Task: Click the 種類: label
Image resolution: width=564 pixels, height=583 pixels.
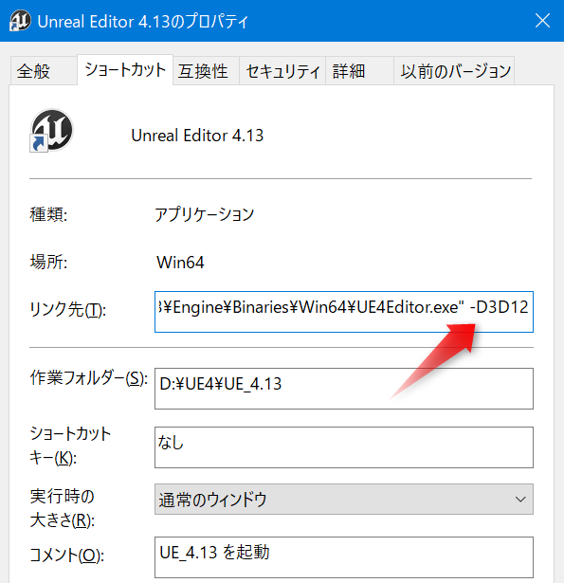Action: click(x=48, y=214)
